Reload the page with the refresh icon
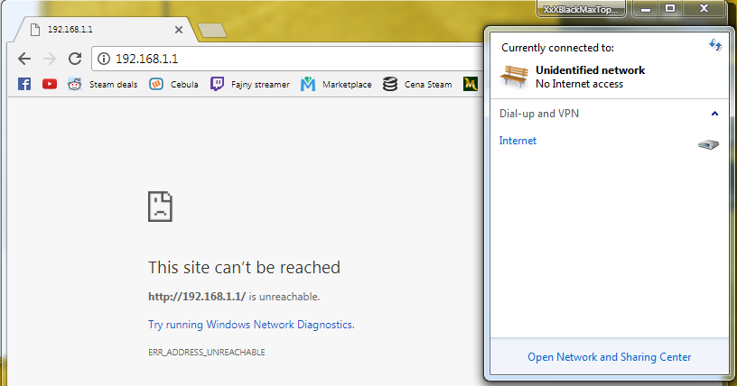This screenshot has width=737, height=386. pos(75,59)
